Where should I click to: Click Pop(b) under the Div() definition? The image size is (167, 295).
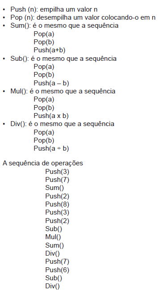coord(44,140)
